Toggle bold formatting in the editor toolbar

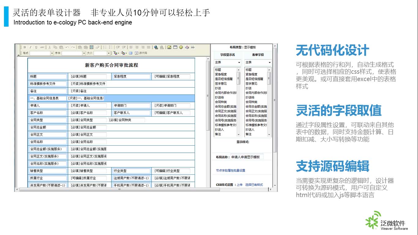(x=25, y=47)
